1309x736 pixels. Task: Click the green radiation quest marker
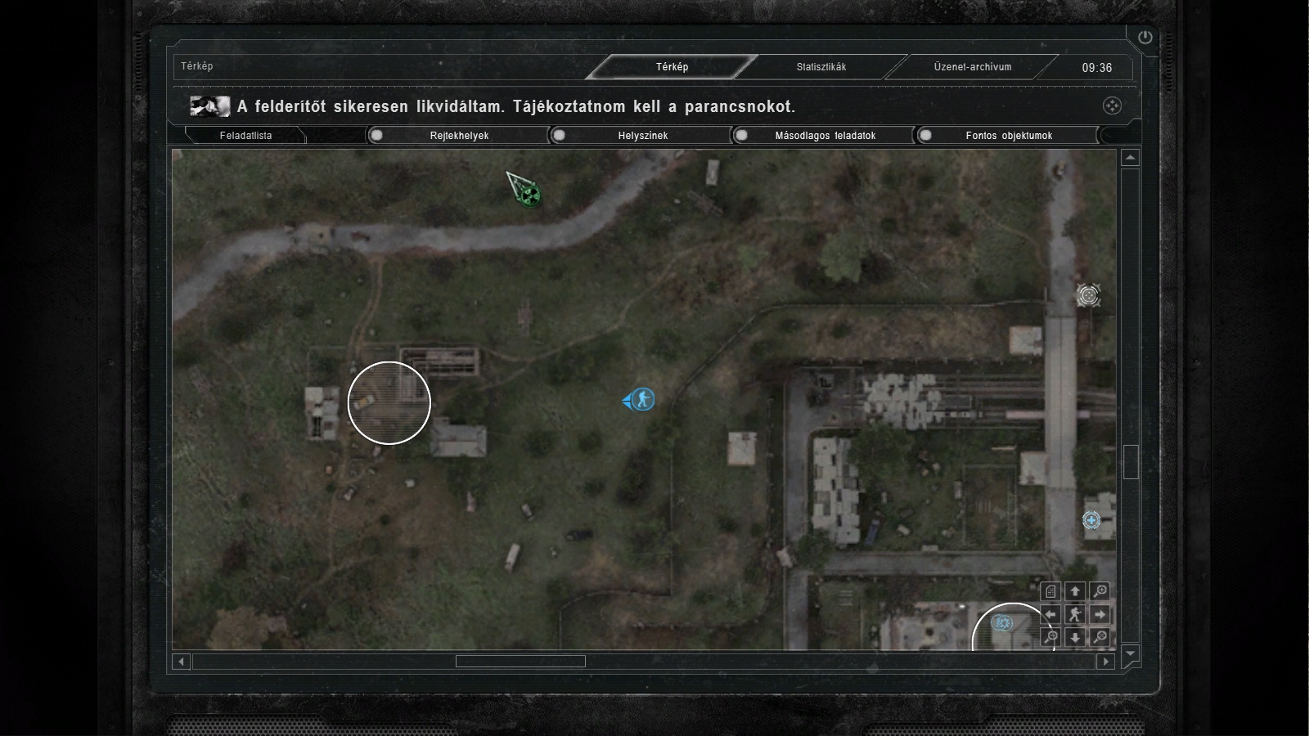pyautogui.click(x=530, y=195)
